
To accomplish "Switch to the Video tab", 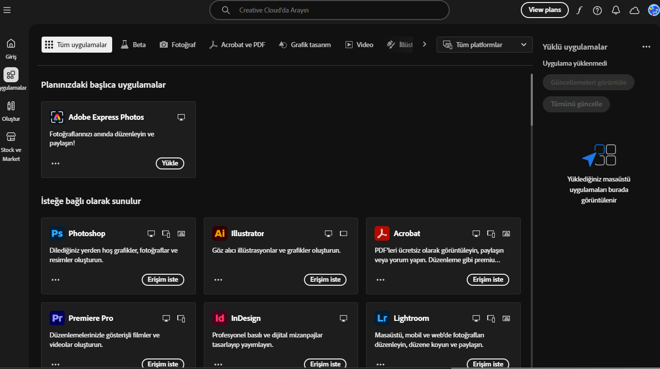I will click(359, 45).
